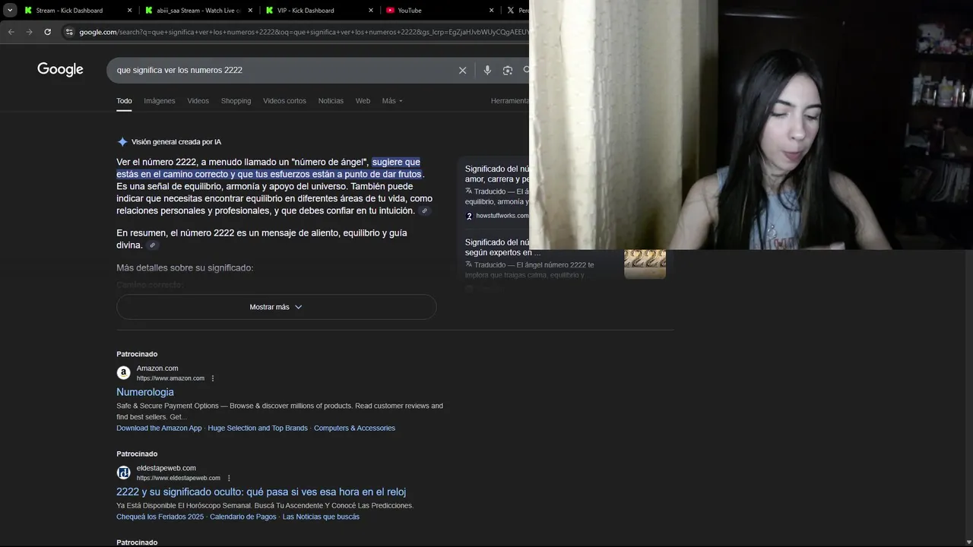Expand the Más filter dropdown
The width and height of the screenshot is (973, 547).
point(392,101)
